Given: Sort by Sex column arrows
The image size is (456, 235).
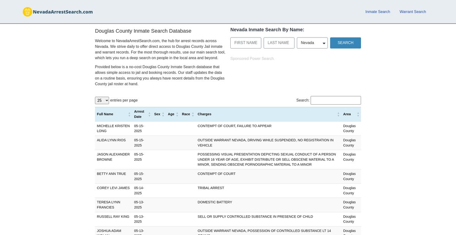Looking at the screenshot, I should (163, 114).
